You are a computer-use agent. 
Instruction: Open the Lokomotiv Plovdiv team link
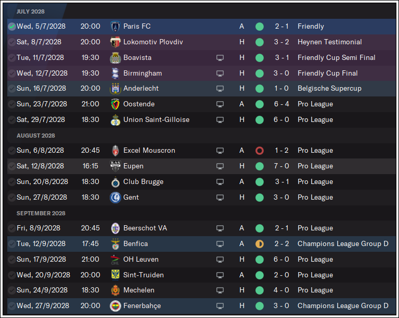click(x=153, y=42)
